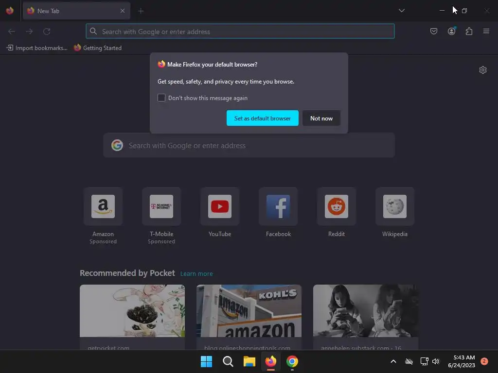Open new tab personalize gear icon
Image resolution: width=498 pixels, height=373 pixels.
tap(483, 70)
